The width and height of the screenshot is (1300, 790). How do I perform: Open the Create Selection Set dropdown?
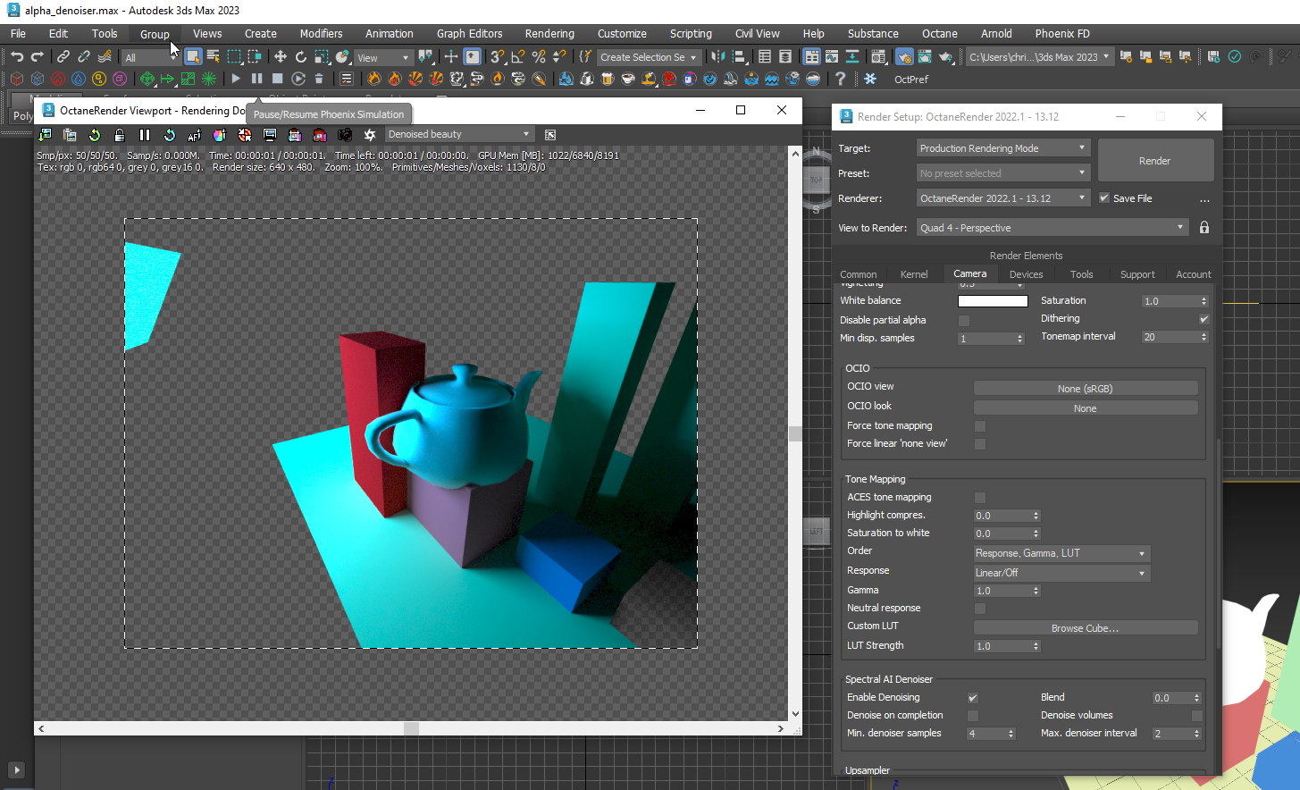pyautogui.click(x=649, y=57)
